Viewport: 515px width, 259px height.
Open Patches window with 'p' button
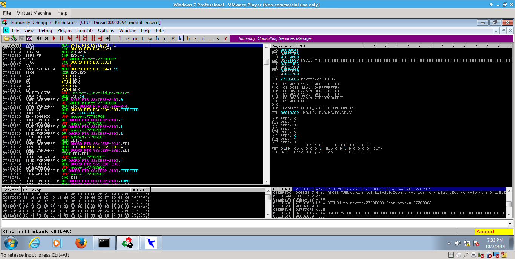coord(173,38)
